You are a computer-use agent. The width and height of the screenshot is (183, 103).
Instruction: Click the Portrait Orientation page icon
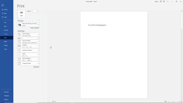coord(19,50)
